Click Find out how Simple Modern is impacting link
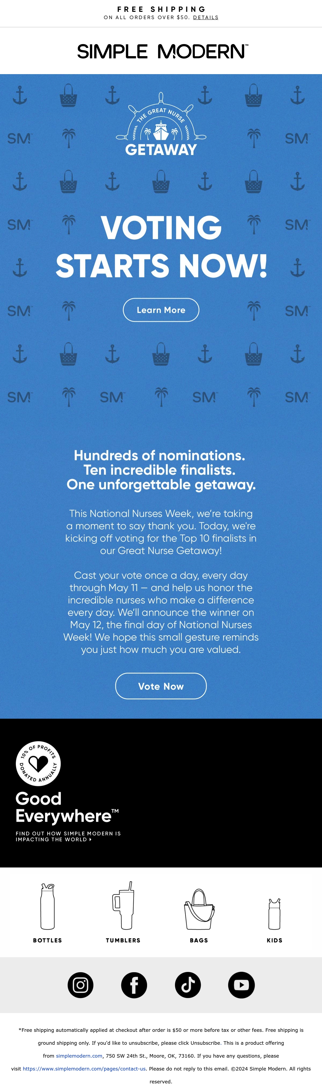The width and height of the screenshot is (322, 1092). click(68, 836)
